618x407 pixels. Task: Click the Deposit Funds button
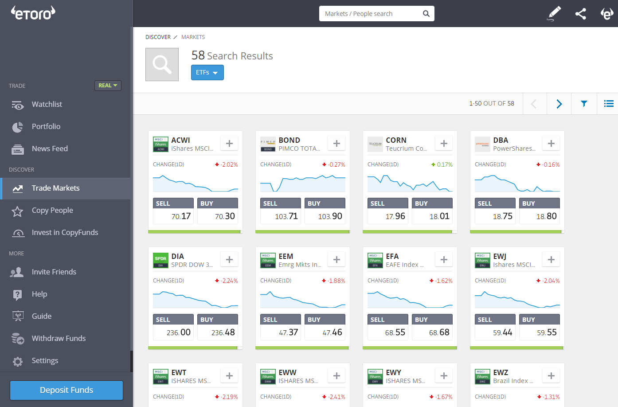66,390
